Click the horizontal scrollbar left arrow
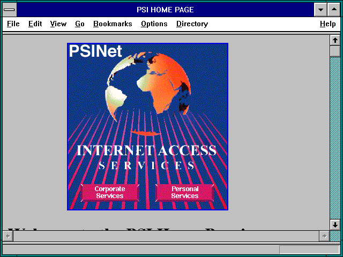343x257 pixels. click(x=8, y=236)
